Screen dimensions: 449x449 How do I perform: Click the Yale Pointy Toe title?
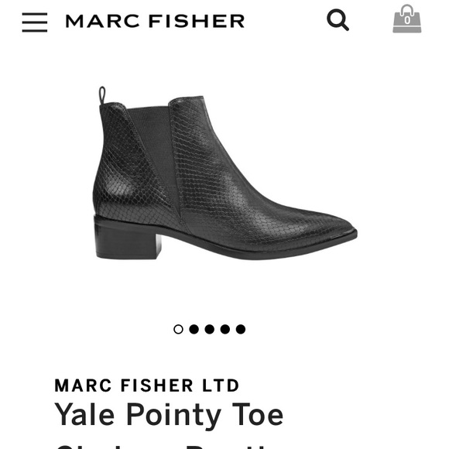(169, 415)
